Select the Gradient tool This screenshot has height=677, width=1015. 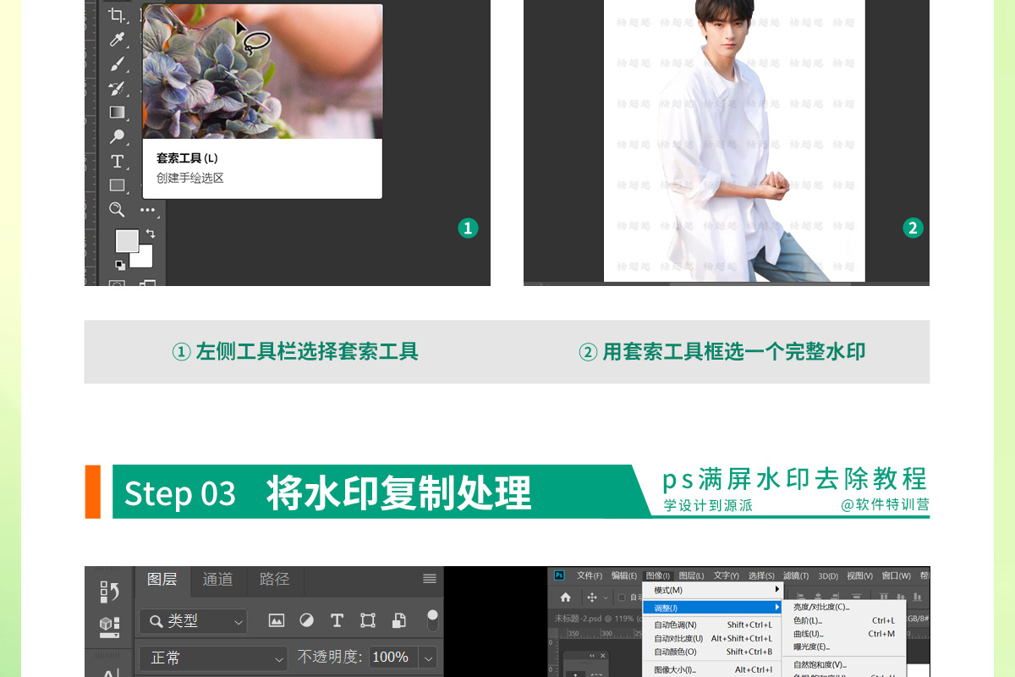pyautogui.click(x=117, y=112)
